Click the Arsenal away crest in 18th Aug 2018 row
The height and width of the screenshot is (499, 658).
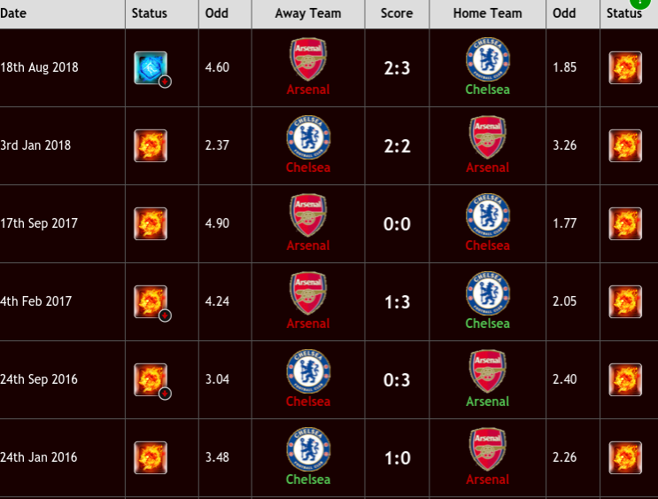(308, 59)
